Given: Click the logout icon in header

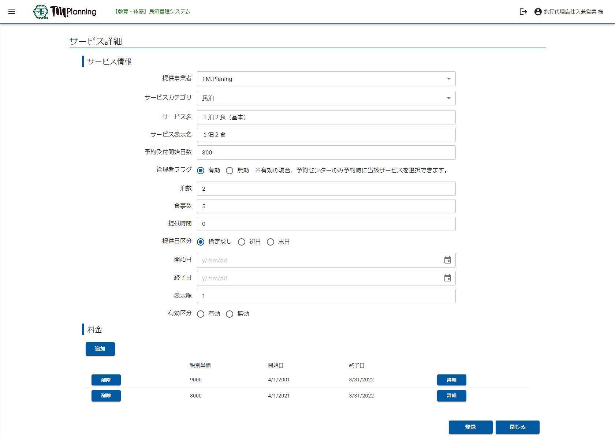Looking at the screenshot, I should (523, 12).
